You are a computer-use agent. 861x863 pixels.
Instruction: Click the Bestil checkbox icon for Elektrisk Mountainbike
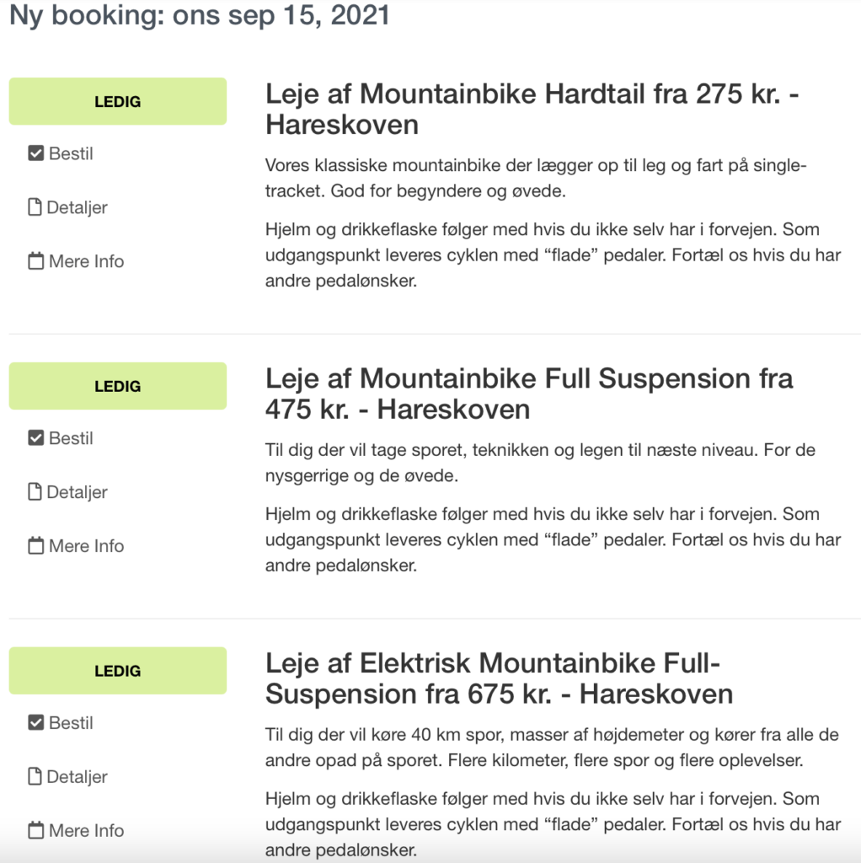tap(35, 723)
